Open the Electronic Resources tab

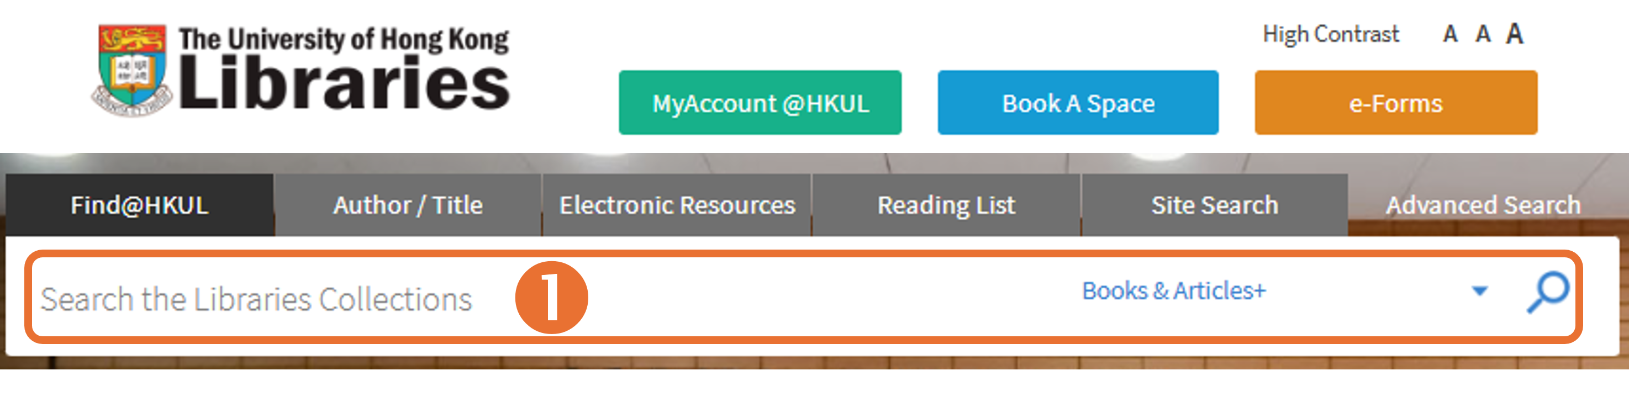[677, 205]
